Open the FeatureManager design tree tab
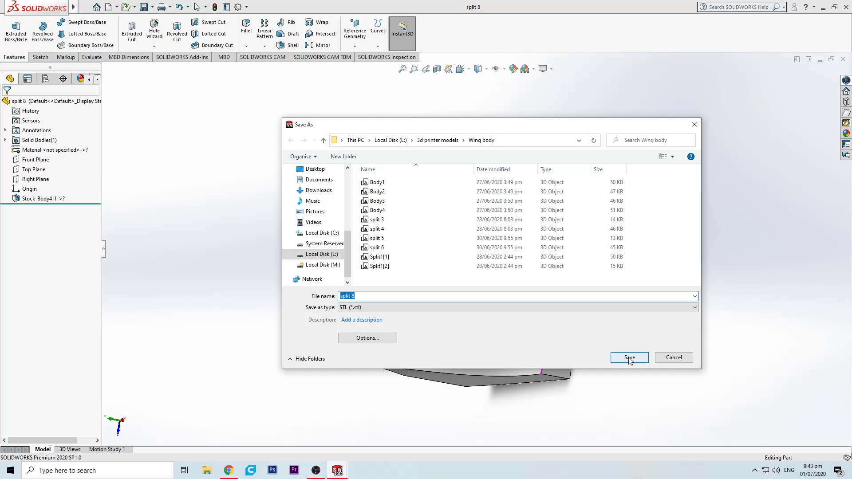 coord(10,79)
